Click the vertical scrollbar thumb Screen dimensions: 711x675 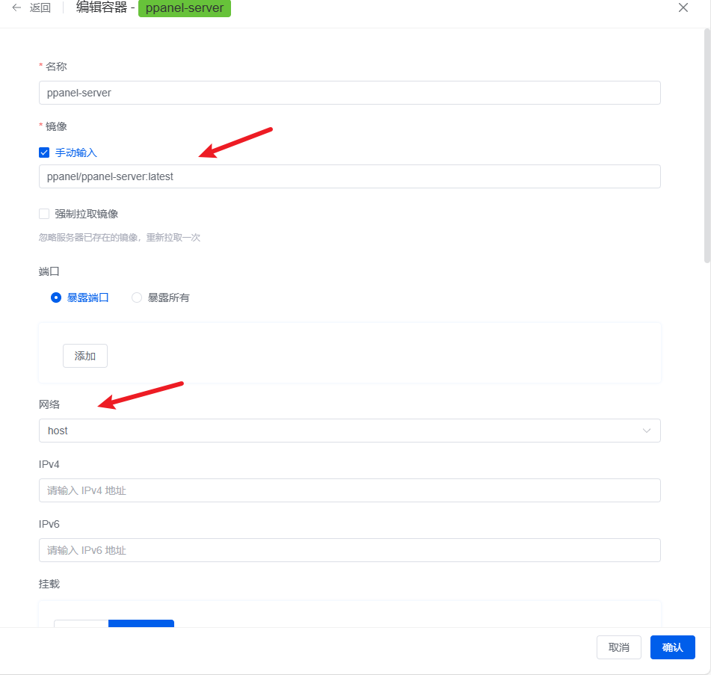(x=707, y=146)
